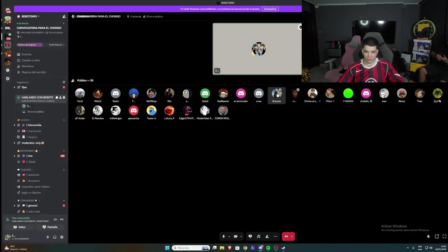Image resolution: width=448 pixels, height=252 pixels.
Task: Click the invite icon on HABLANDO CON BEBOTE
Action: (60, 98)
